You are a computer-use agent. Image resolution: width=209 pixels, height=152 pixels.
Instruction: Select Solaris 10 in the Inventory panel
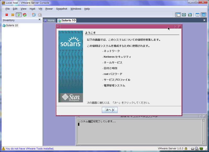coord(10,25)
